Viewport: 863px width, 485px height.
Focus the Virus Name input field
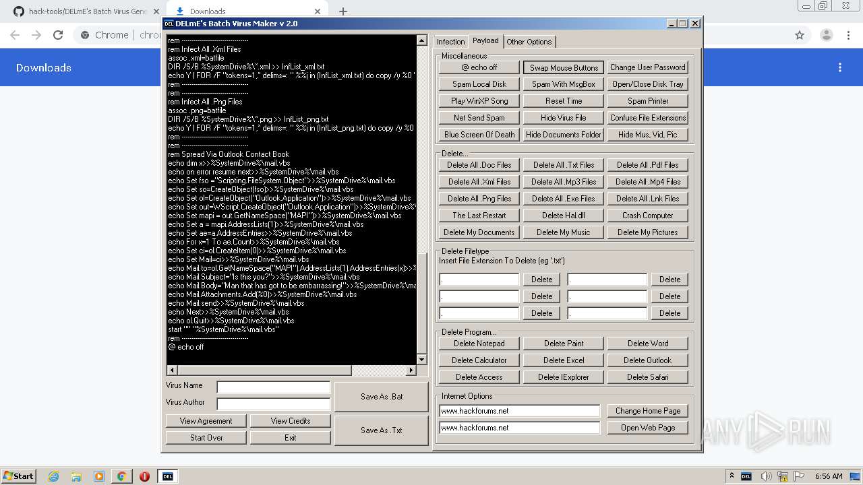(x=274, y=387)
